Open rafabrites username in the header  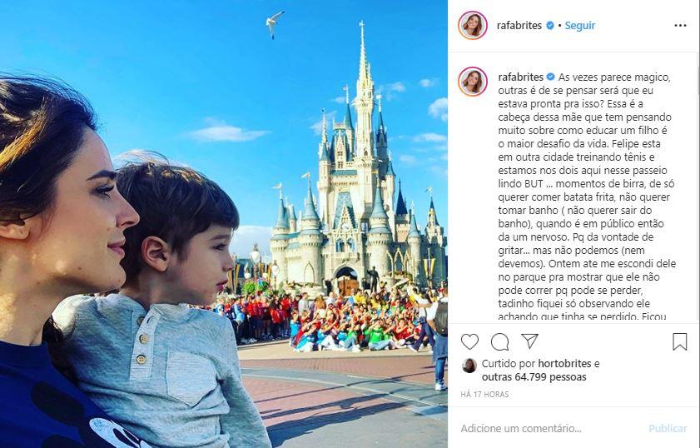[519, 26]
